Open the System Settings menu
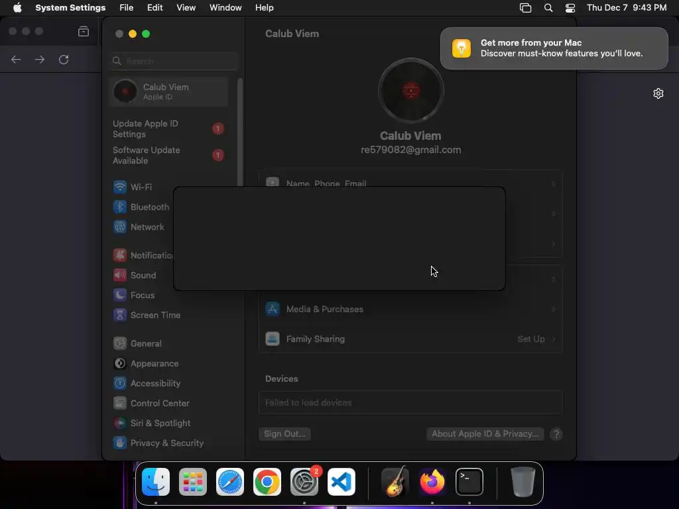Screen dimensions: 679x509 70,8
